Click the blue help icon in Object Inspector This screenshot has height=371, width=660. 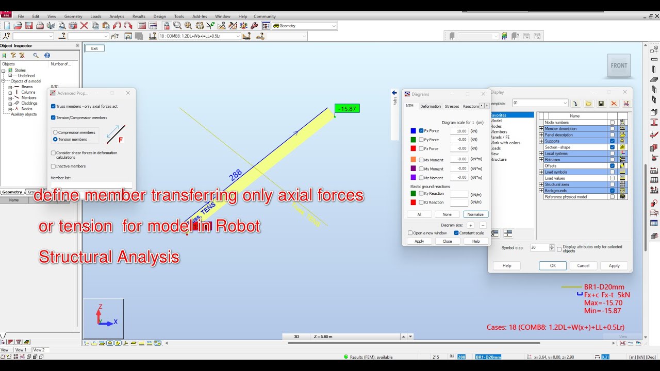tap(47, 55)
